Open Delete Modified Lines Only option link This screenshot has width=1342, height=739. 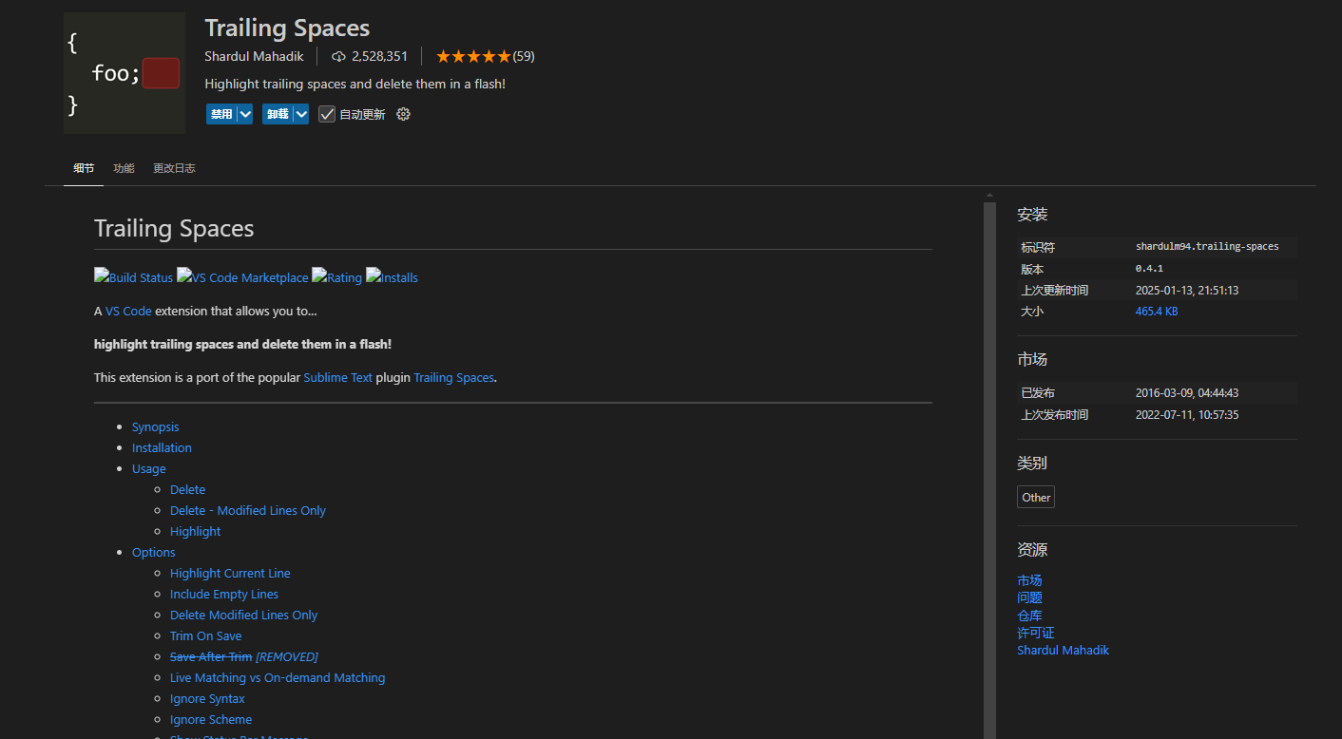[243, 615]
